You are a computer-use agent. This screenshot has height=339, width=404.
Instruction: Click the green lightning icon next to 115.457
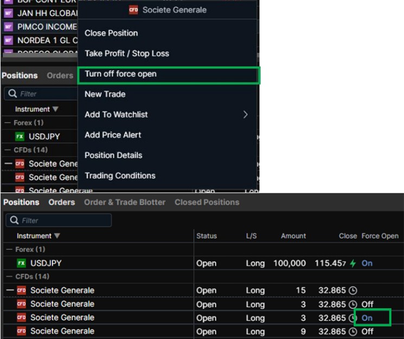(x=353, y=263)
